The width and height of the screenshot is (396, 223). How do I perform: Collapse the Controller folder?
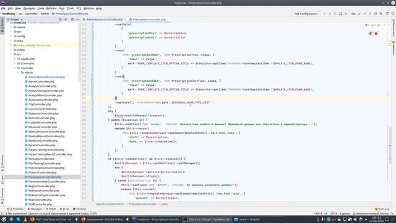(15, 68)
